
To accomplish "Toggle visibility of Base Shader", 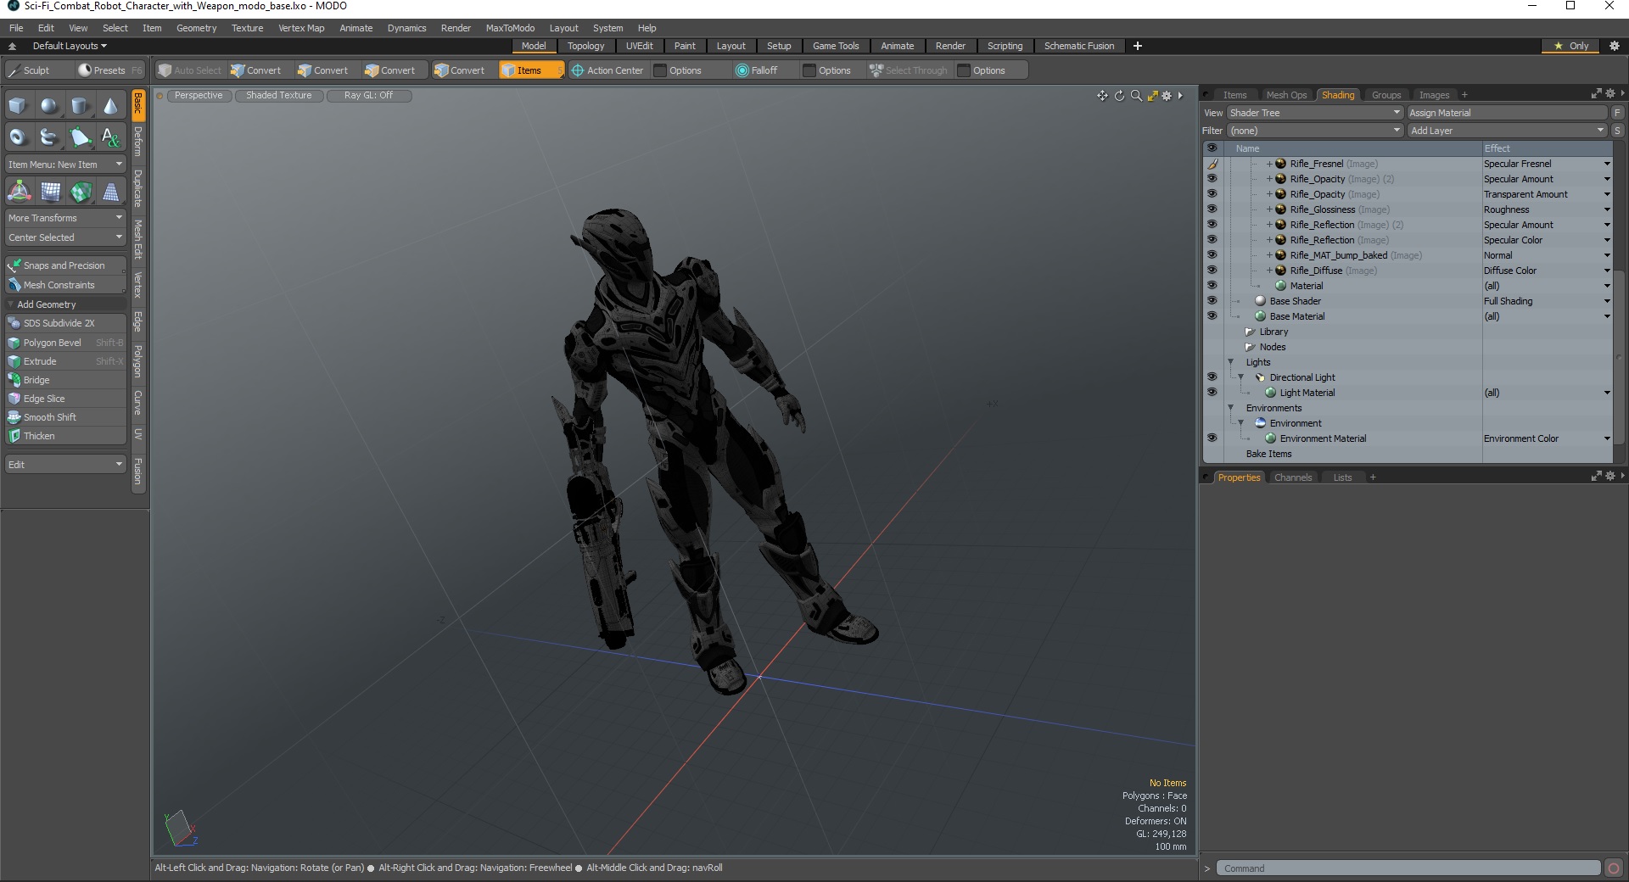I will tap(1212, 301).
